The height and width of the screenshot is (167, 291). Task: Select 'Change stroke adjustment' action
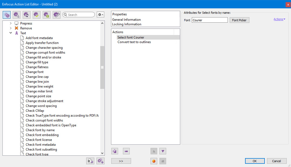(x=45, y=101)
